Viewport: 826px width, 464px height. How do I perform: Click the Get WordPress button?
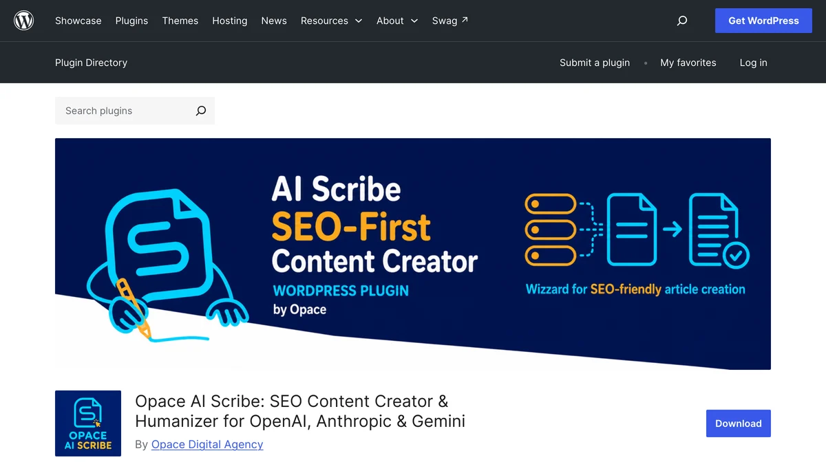point(763,21)
